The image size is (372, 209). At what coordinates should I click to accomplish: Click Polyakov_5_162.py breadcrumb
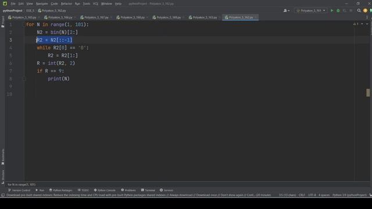[52, 10]
